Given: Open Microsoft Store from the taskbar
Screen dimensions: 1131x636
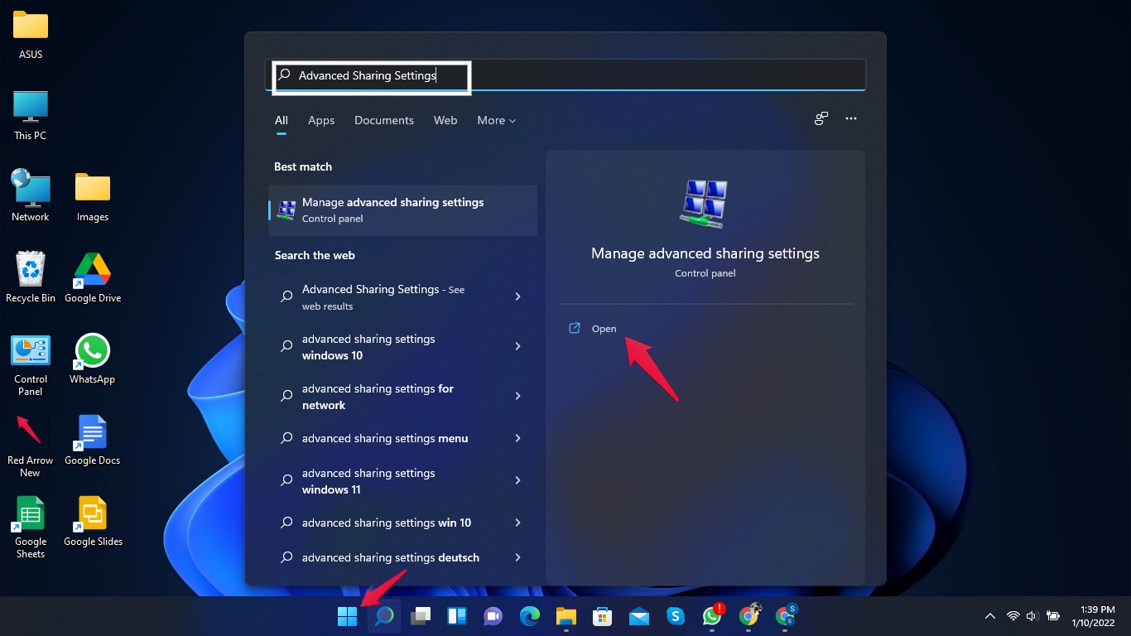Looking at the screenshot, I should click(x=602, y=616).
